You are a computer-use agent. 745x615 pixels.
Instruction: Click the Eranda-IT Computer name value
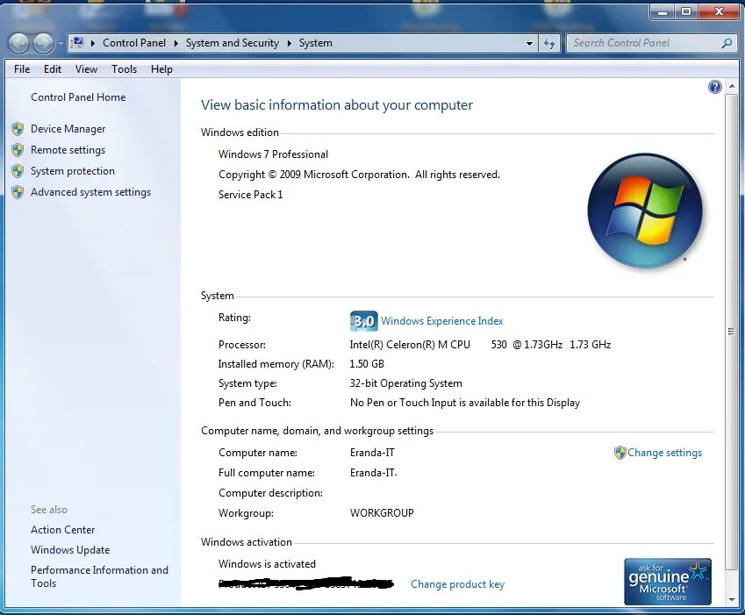click(x=372, y=453)
